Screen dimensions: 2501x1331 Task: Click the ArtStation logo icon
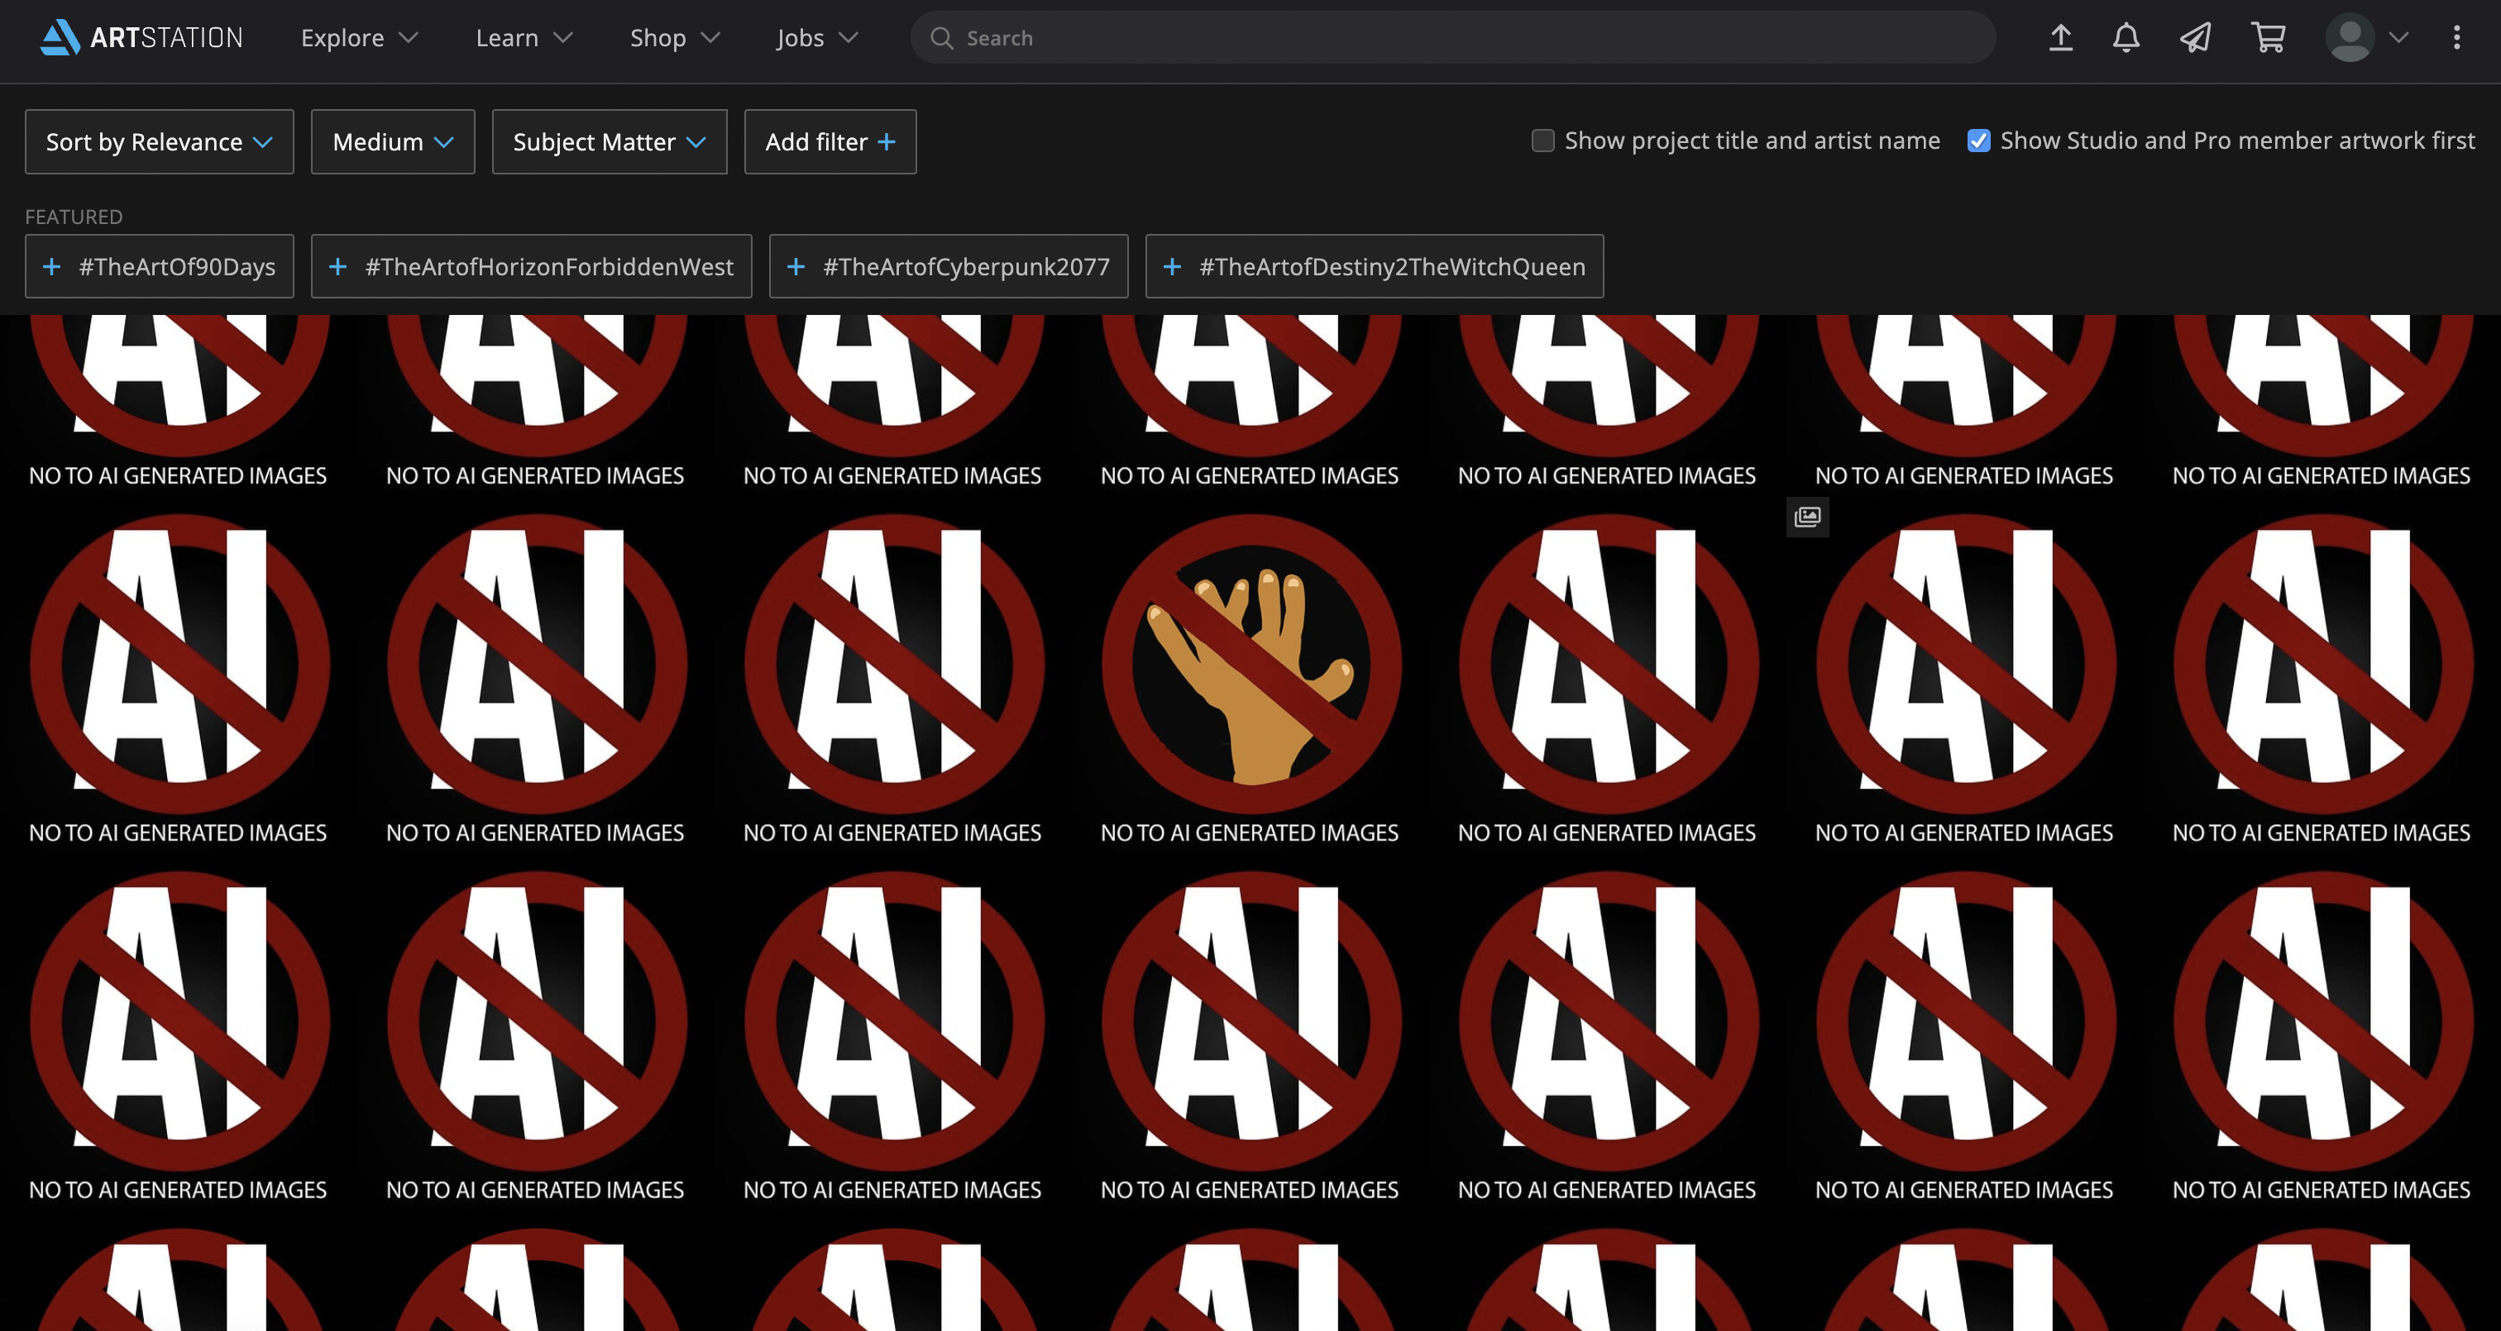pyautogui.click(x=60, y=37)
